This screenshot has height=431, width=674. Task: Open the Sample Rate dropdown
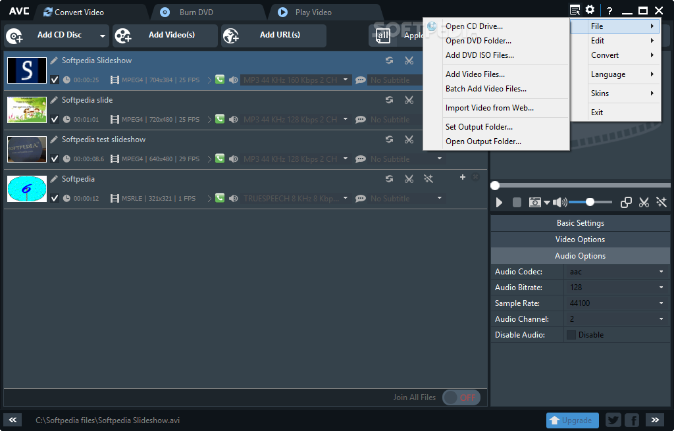(x=661, y=303)
